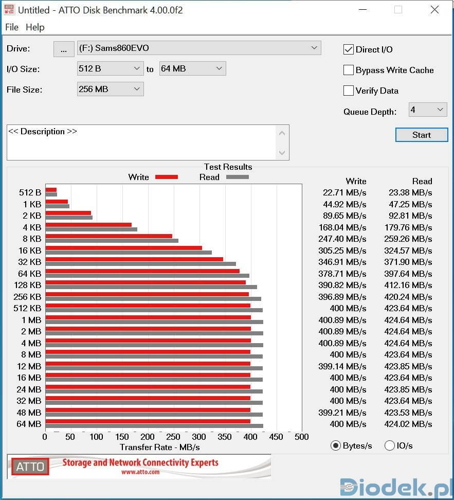Viewport: 454px width, 500px height.
Task: Disable the Direct I/O checkbox
Action: (349, 49)
